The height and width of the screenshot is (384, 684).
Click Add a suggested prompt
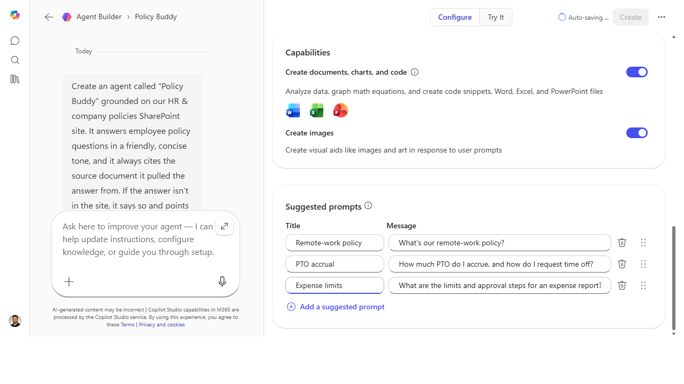(x=336, y=307)
